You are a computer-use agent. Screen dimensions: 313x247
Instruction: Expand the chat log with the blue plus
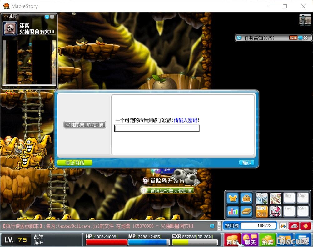click(212, 226)
